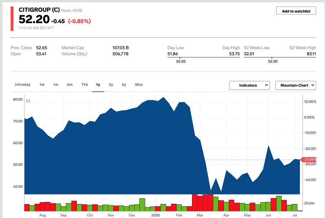Switch to the 3y time range
326x218 pixels.
pyautogui.click(x=111, y=84)
